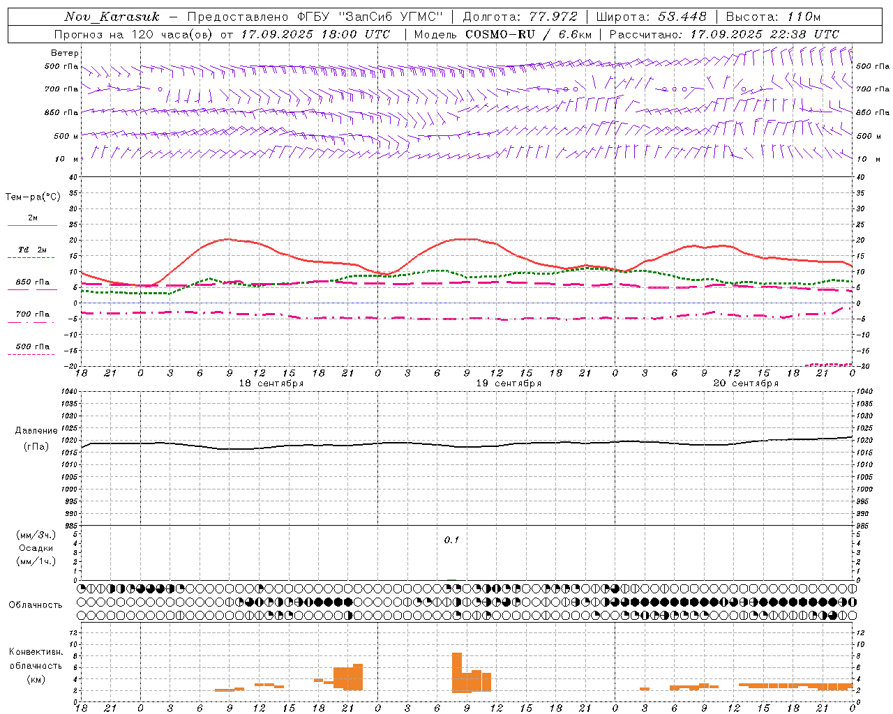The height and width of the screenshot is (714, 893).
Task: Click the Nov_Karasuk station title
Action: tap(112, 17)
